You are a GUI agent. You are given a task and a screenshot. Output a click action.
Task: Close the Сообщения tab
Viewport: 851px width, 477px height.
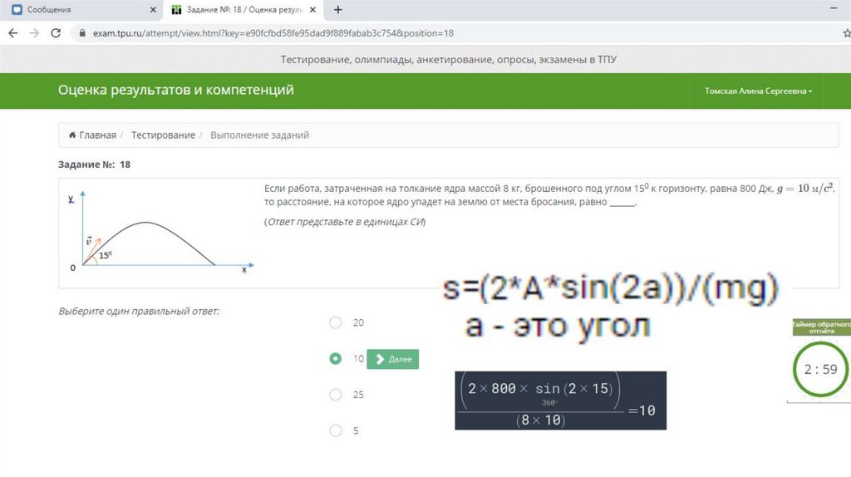[153, 10]
